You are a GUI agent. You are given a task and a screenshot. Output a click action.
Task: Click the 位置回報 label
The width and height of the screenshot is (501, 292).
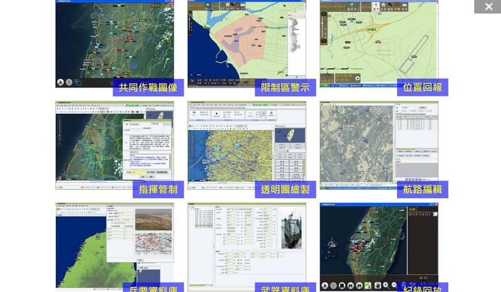click(422, 88)
